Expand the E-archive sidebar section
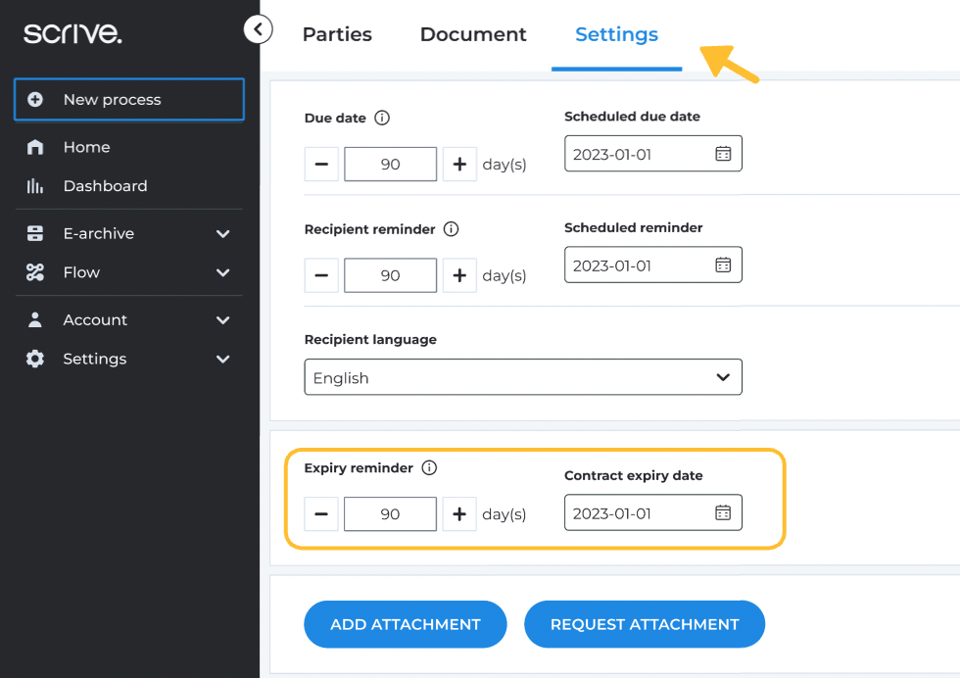This screenshot has width=960, height=678. tap(222, 234)
